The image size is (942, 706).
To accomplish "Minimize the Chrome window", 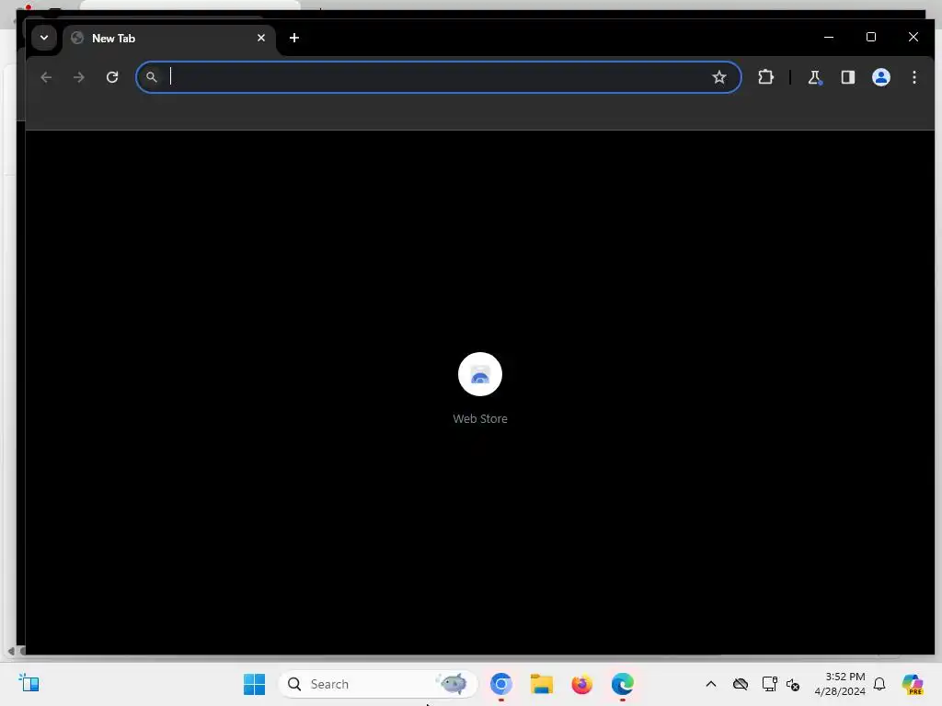I will [829, 37].
